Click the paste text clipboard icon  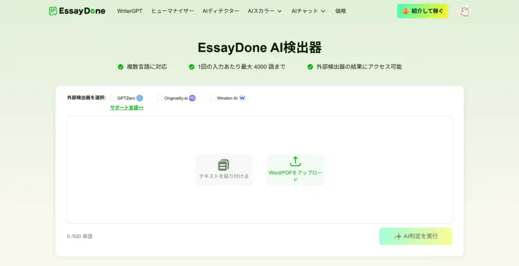[224, 165]
